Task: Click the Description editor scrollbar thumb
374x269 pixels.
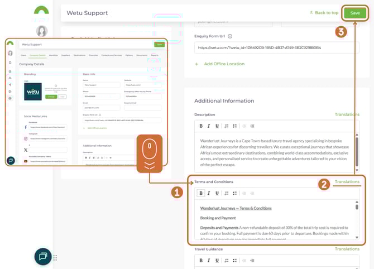Action: click(357, 152)
